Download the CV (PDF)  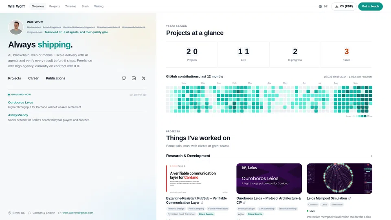click(x=344, y=7)
